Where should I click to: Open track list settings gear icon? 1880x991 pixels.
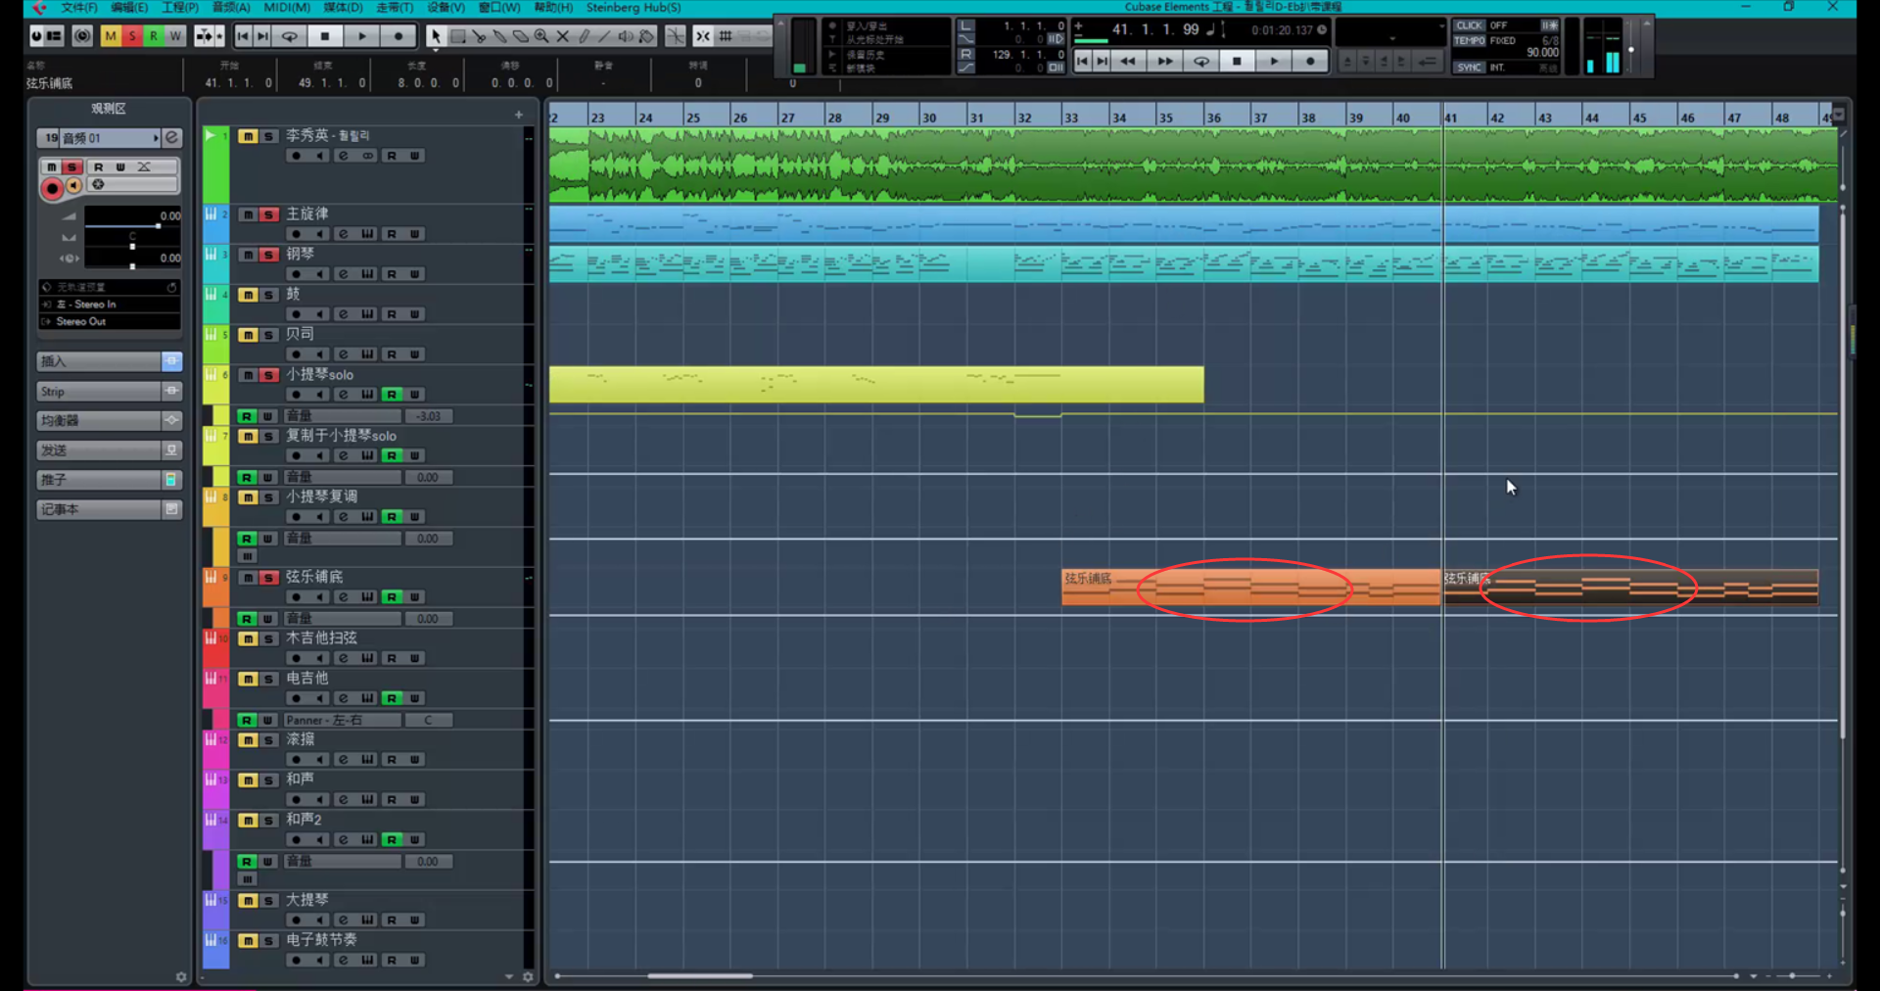click(x=528, y=976)
